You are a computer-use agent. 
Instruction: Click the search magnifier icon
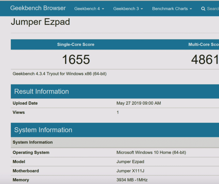203,9
